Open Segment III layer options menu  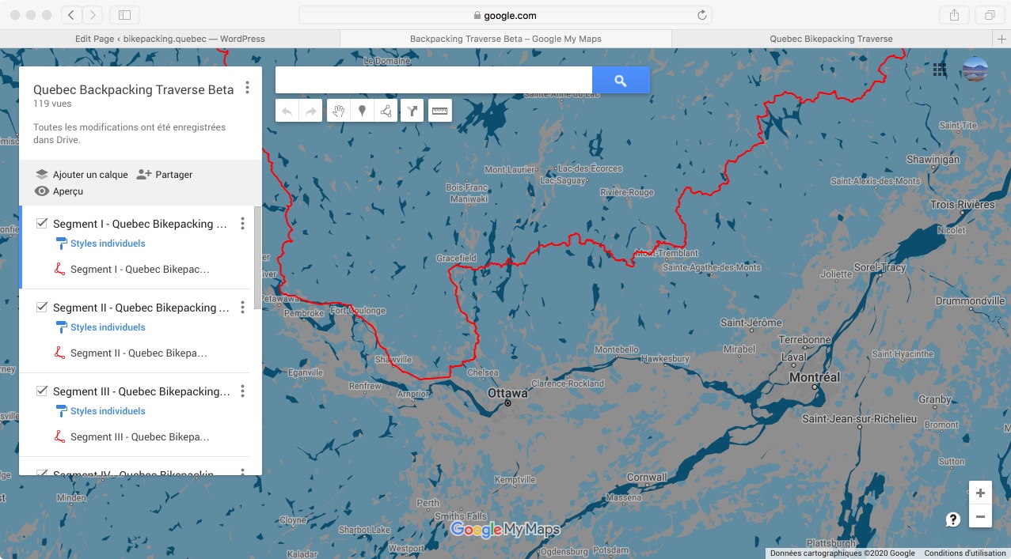[242, 391]
